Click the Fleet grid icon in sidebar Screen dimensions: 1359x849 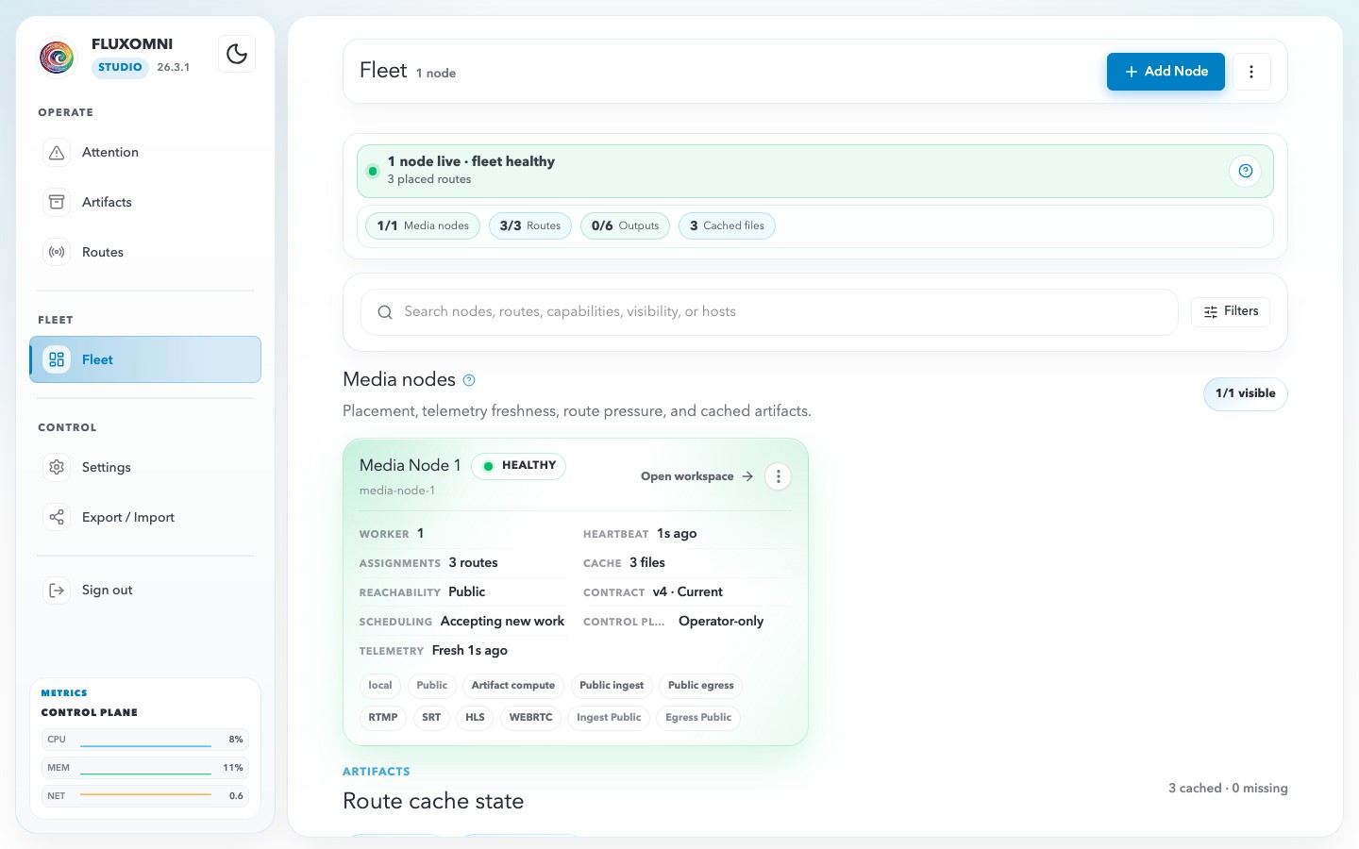57,359
